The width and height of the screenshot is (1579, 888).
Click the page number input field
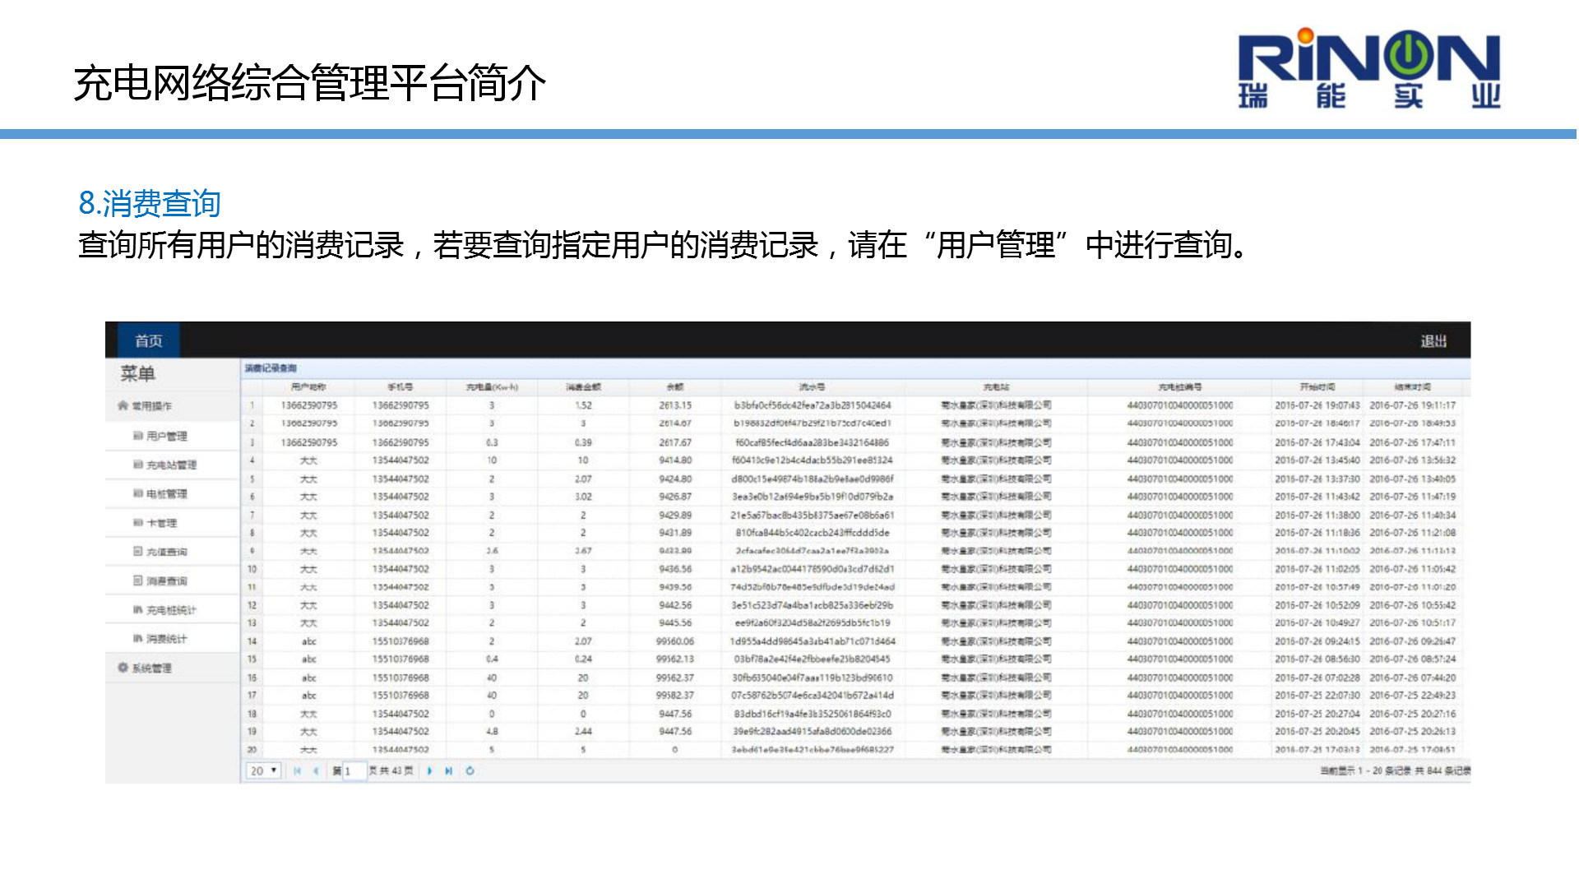(354, 771)
